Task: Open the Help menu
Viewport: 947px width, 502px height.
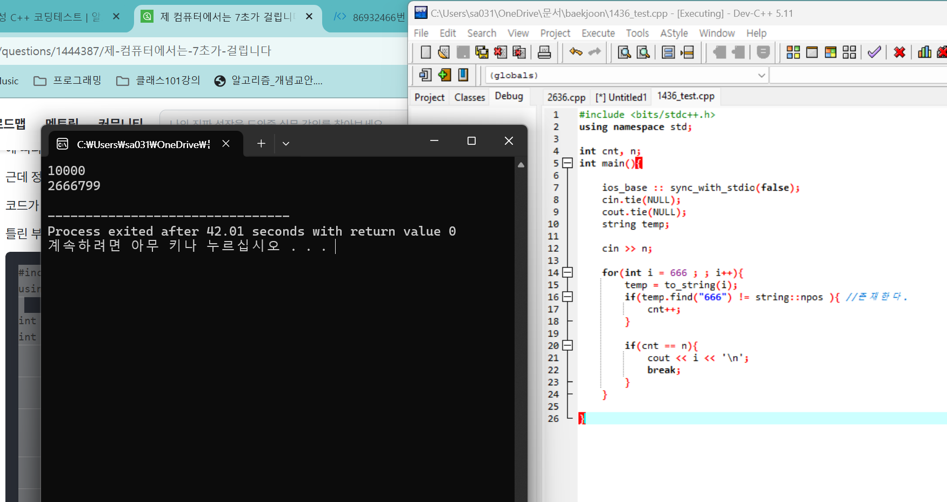Action: click(756, 33)
